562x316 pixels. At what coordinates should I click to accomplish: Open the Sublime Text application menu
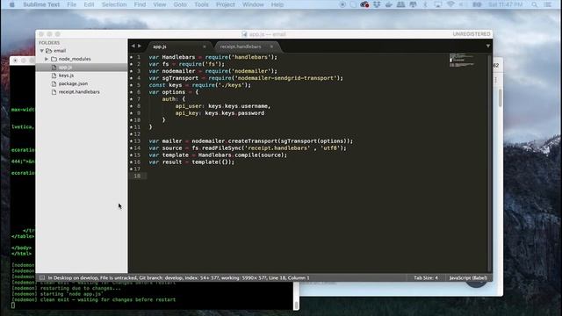coord(41,4)
